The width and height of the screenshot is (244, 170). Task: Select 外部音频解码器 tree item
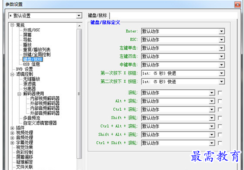[x=45, y=113]
